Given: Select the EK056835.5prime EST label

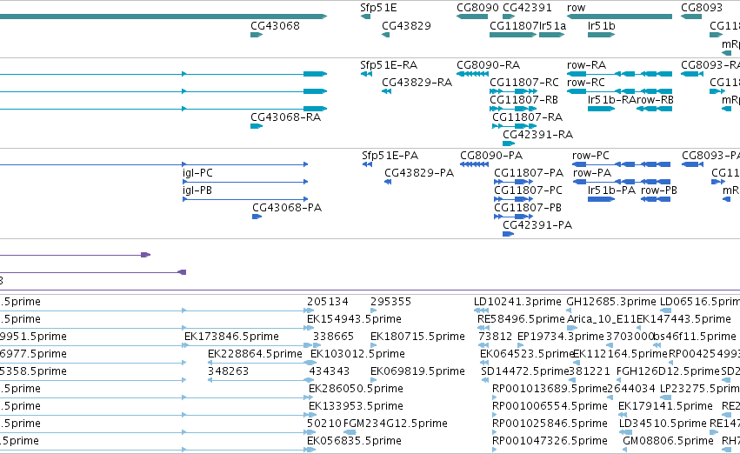Looking at the screenshot, I should coord(354,441).
